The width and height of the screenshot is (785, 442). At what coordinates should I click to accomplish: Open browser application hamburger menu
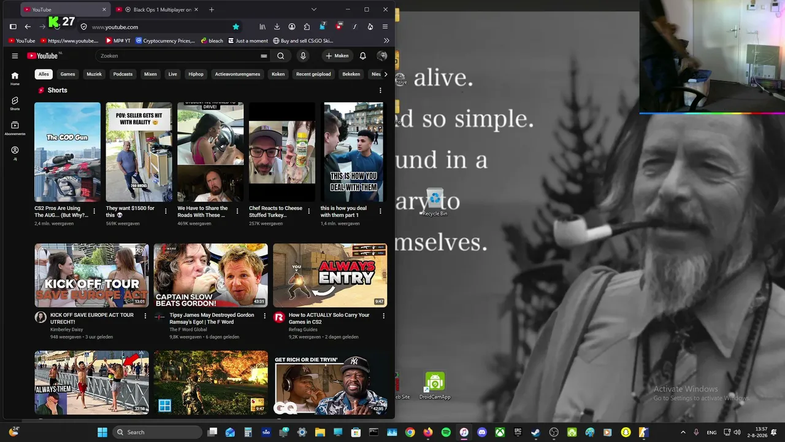[385, 27]
